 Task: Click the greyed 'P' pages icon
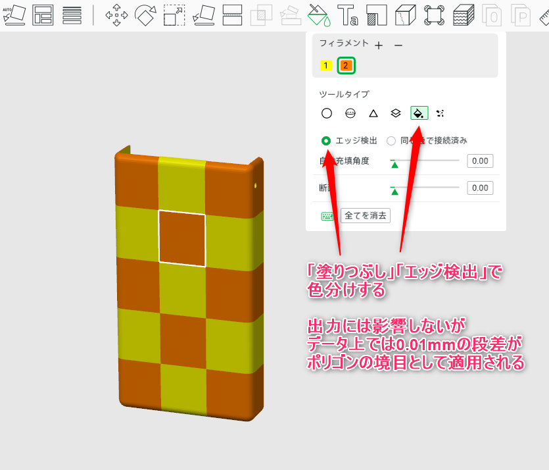tap(521, 15)
